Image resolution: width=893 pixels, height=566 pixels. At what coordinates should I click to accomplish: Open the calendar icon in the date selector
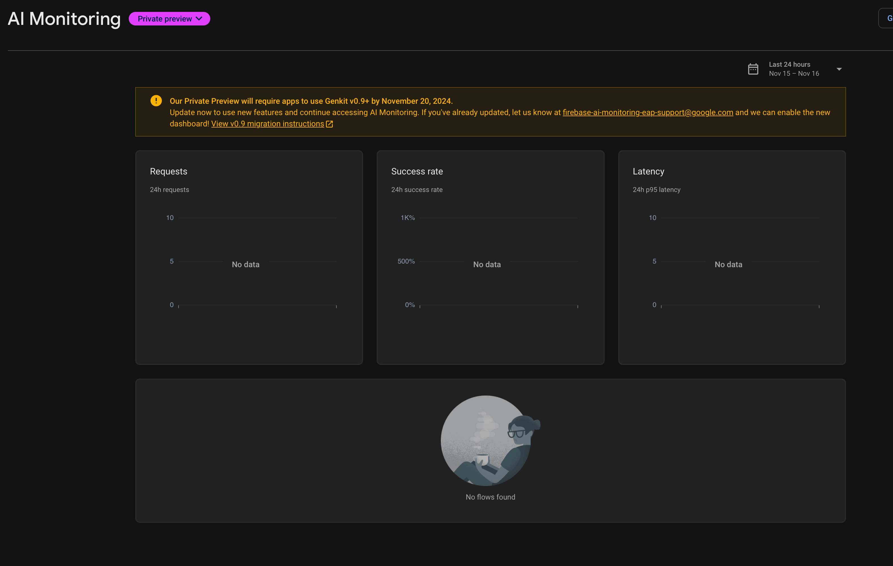753,69
